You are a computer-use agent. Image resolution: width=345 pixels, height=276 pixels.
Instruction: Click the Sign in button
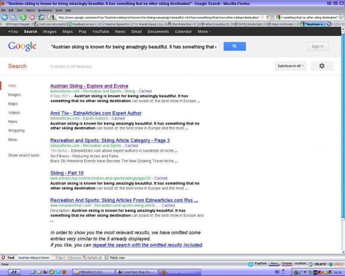318,46
